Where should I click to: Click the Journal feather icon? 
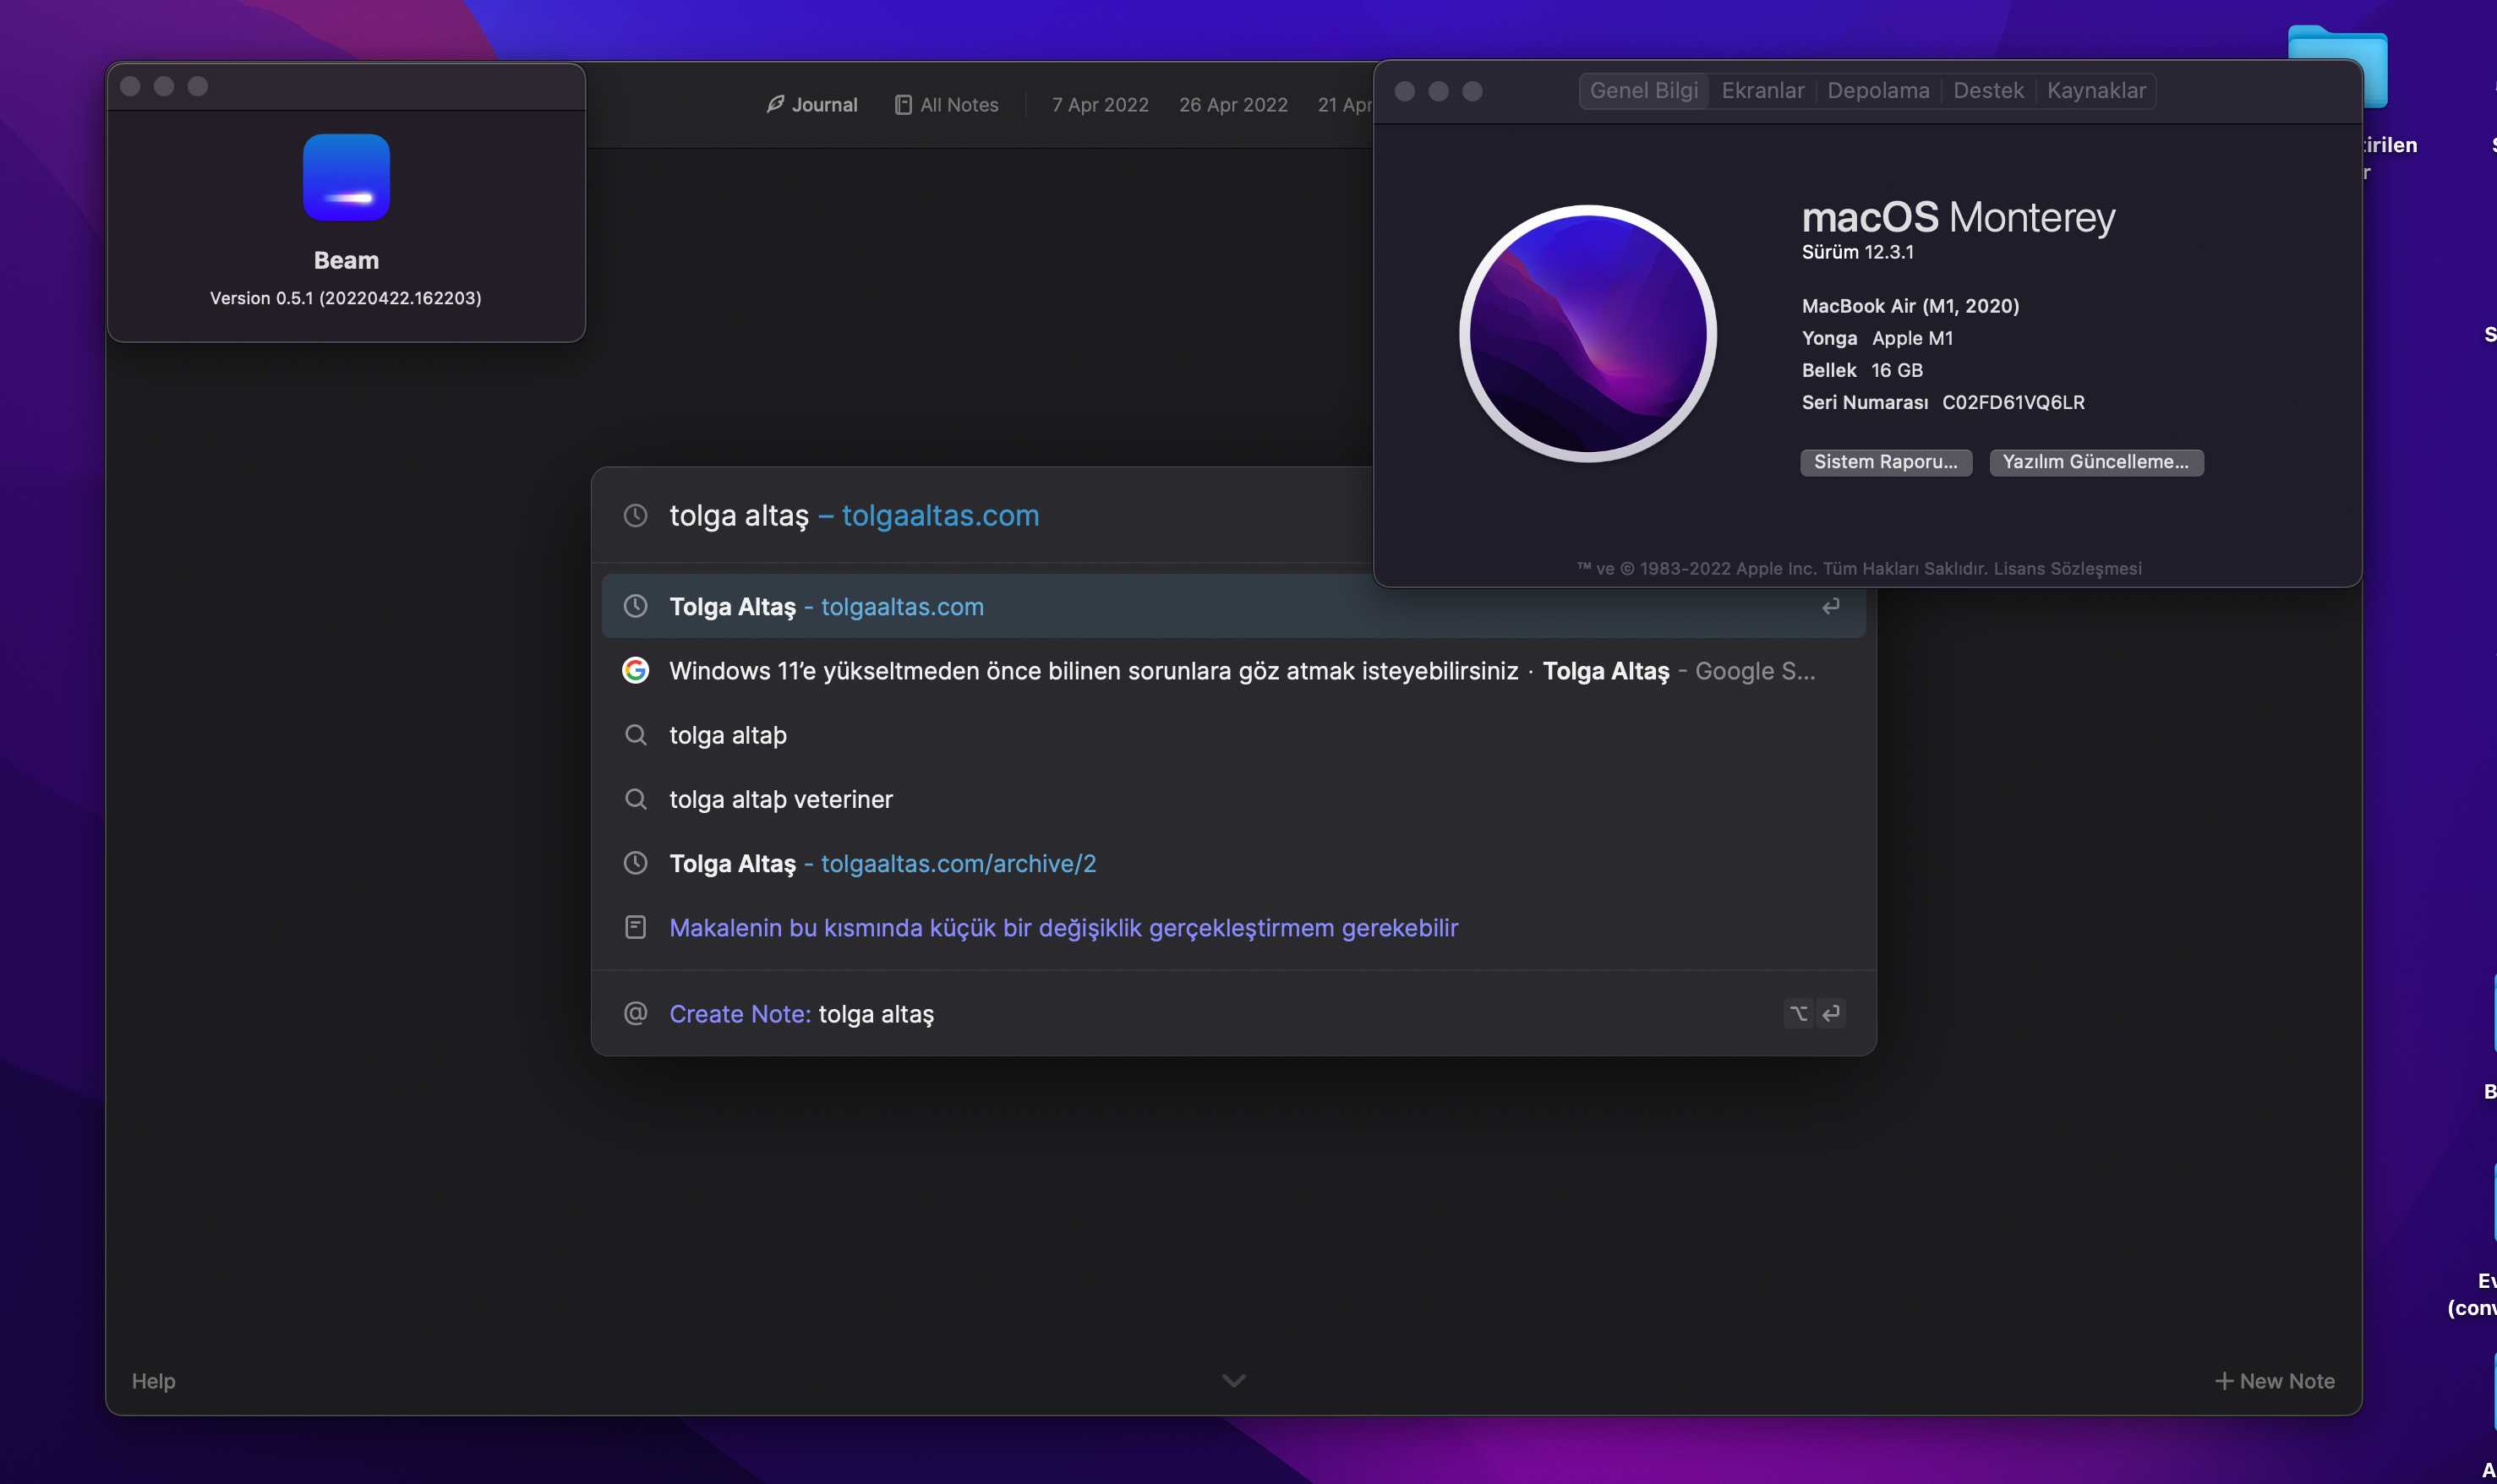coord(775,104)
